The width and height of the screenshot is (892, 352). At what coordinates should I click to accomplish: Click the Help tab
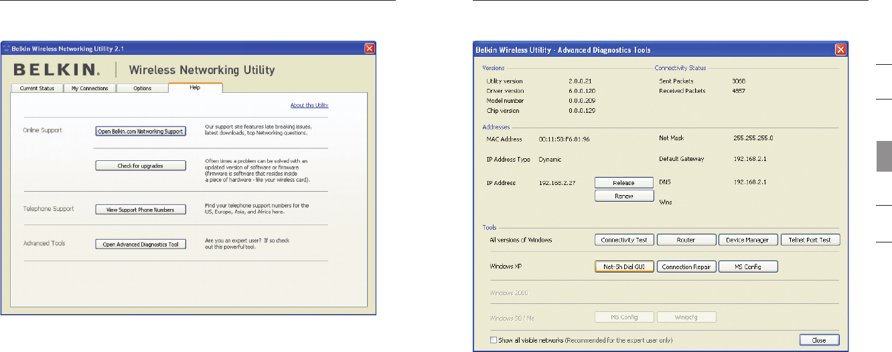[x=195, y=87]
